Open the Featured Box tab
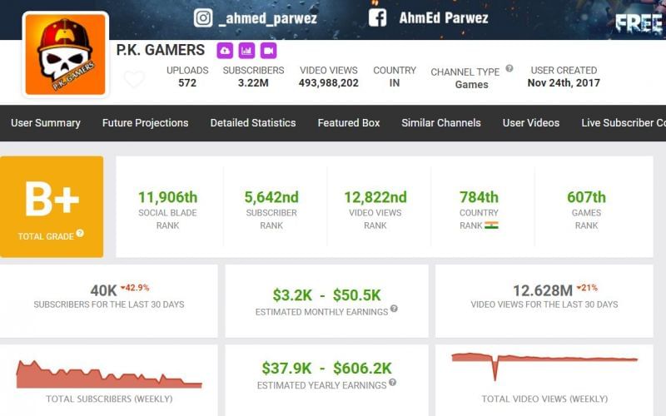 point(348,122)
